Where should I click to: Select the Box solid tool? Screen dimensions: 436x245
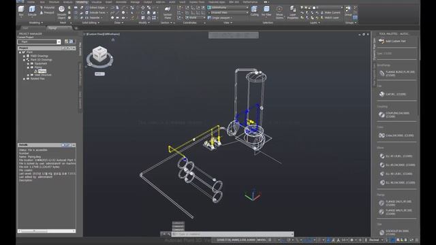(21, 11)
